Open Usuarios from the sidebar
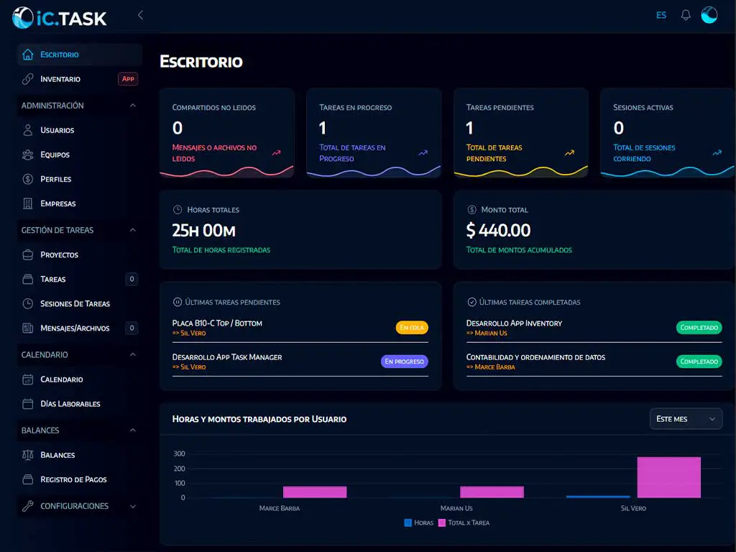 (57, 130)
